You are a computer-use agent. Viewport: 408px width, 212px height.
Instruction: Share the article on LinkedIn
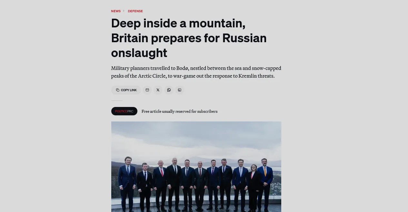[x=180, y=90]
